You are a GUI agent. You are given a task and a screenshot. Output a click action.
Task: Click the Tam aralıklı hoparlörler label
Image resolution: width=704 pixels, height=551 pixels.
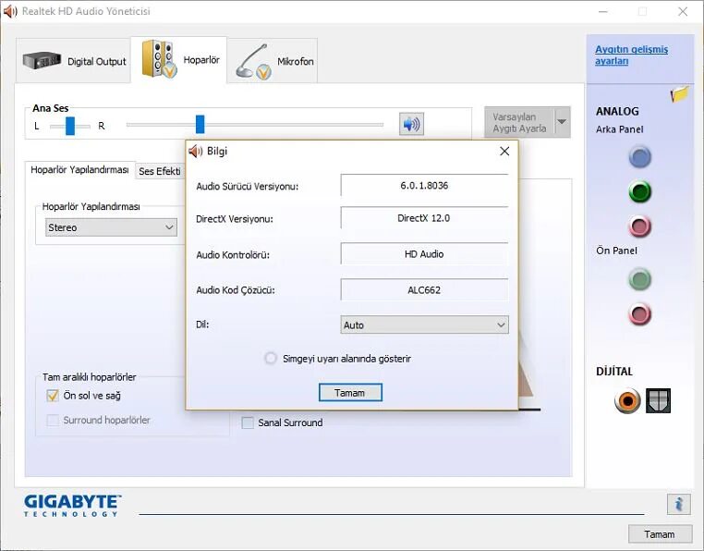pyautogui.click(x=90, y=377)
